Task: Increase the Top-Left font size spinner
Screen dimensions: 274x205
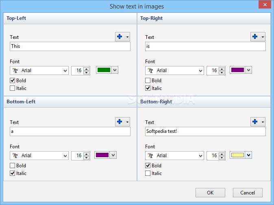Action: pyautogui.click(x=86, y=68)
